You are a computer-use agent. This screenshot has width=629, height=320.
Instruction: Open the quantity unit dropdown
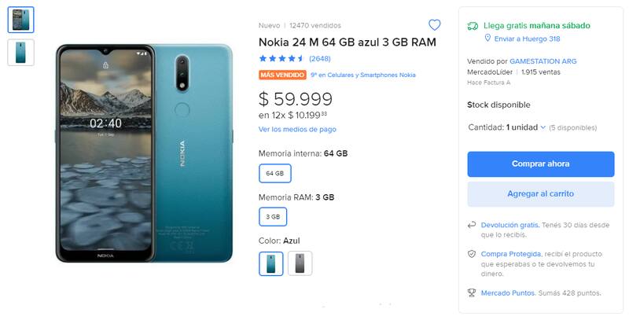coord(522,127)
